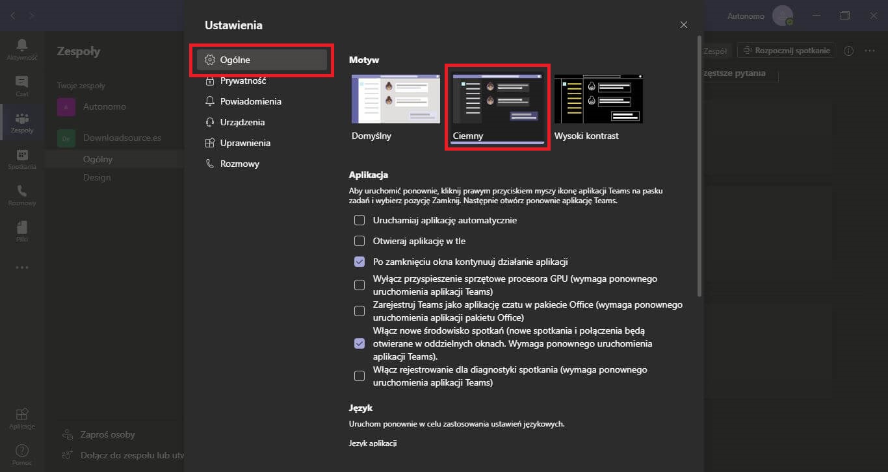Click the Downloadsource.es team avatar icon
The width and height of the screenshot is (888, 472).
point(66,138)
